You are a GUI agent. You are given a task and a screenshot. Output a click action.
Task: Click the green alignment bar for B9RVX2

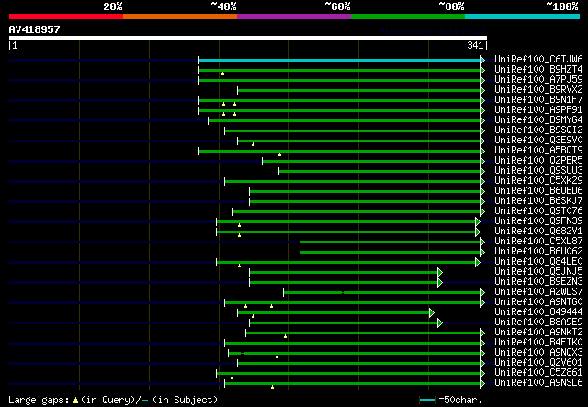[x=359, y=90]
